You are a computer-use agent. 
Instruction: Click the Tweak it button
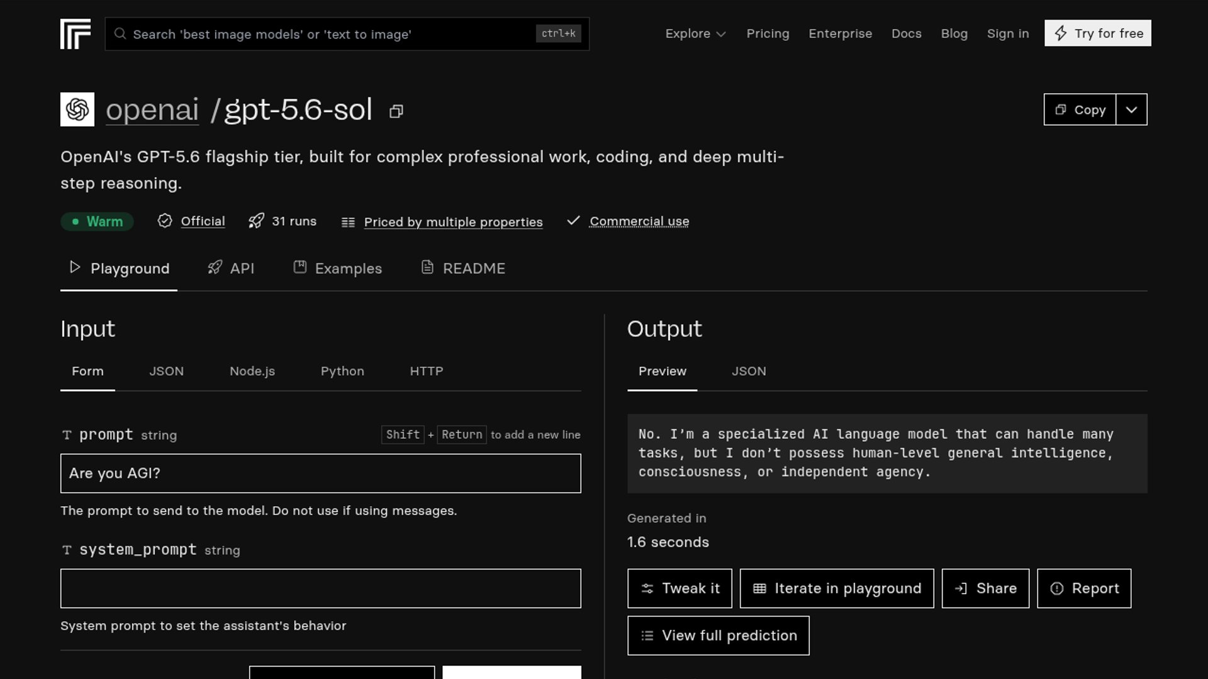[x=679, y=588]
